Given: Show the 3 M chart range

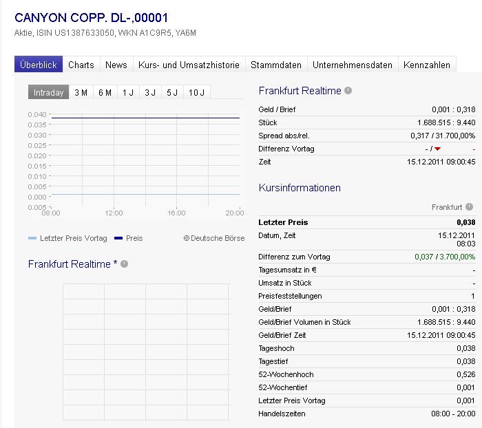Looking at the screenshot, I should pyautogui.click(x=81, y=93).
